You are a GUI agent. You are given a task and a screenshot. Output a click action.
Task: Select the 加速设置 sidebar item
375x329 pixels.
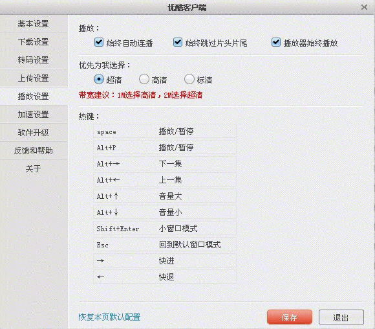pos(34,114)
